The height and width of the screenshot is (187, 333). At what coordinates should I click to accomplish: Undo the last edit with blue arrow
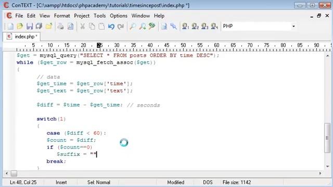tap(111, 26)
